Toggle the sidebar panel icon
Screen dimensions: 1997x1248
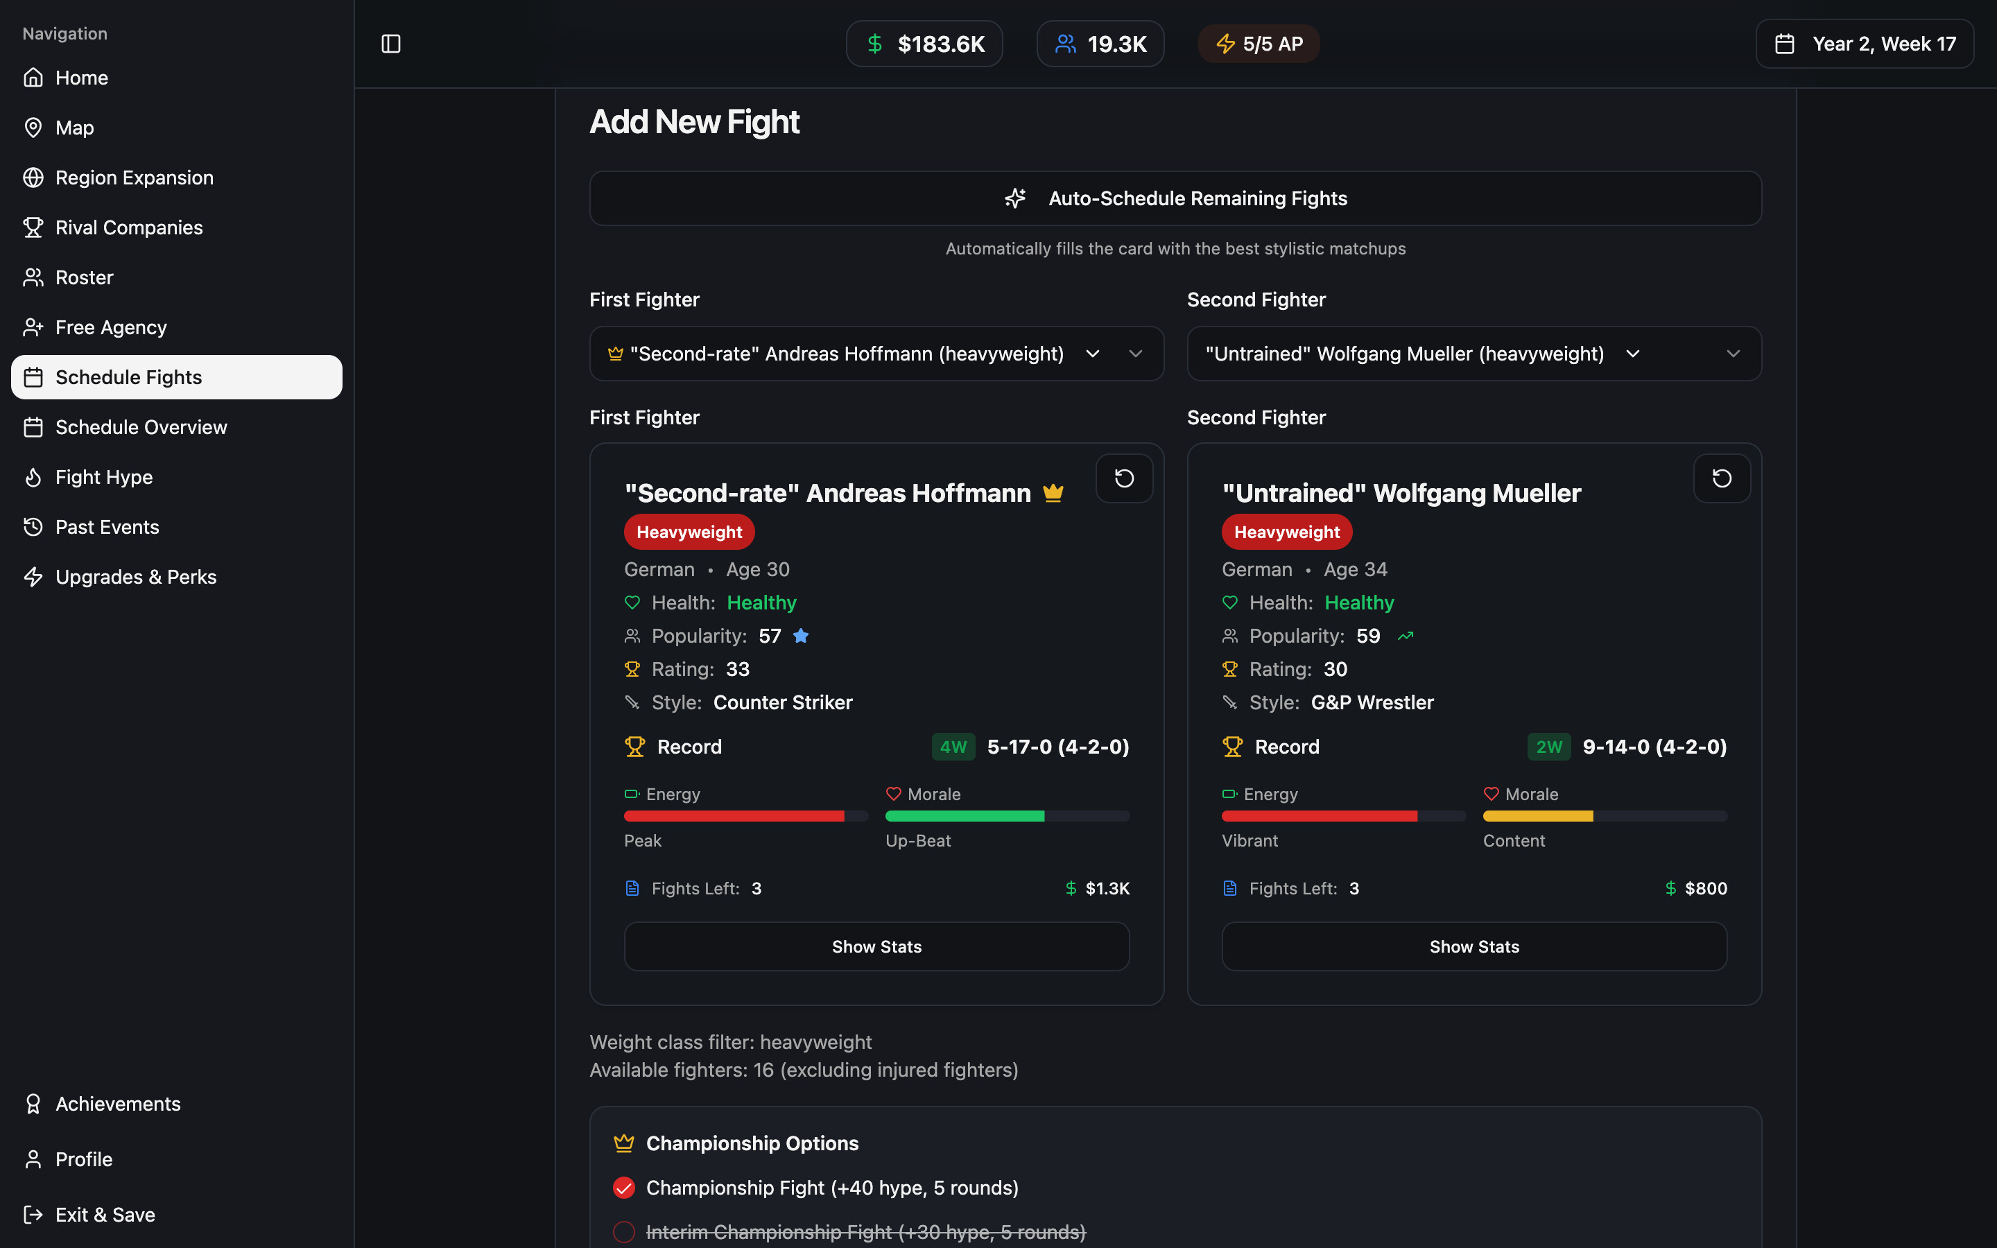tap(390, 44)
